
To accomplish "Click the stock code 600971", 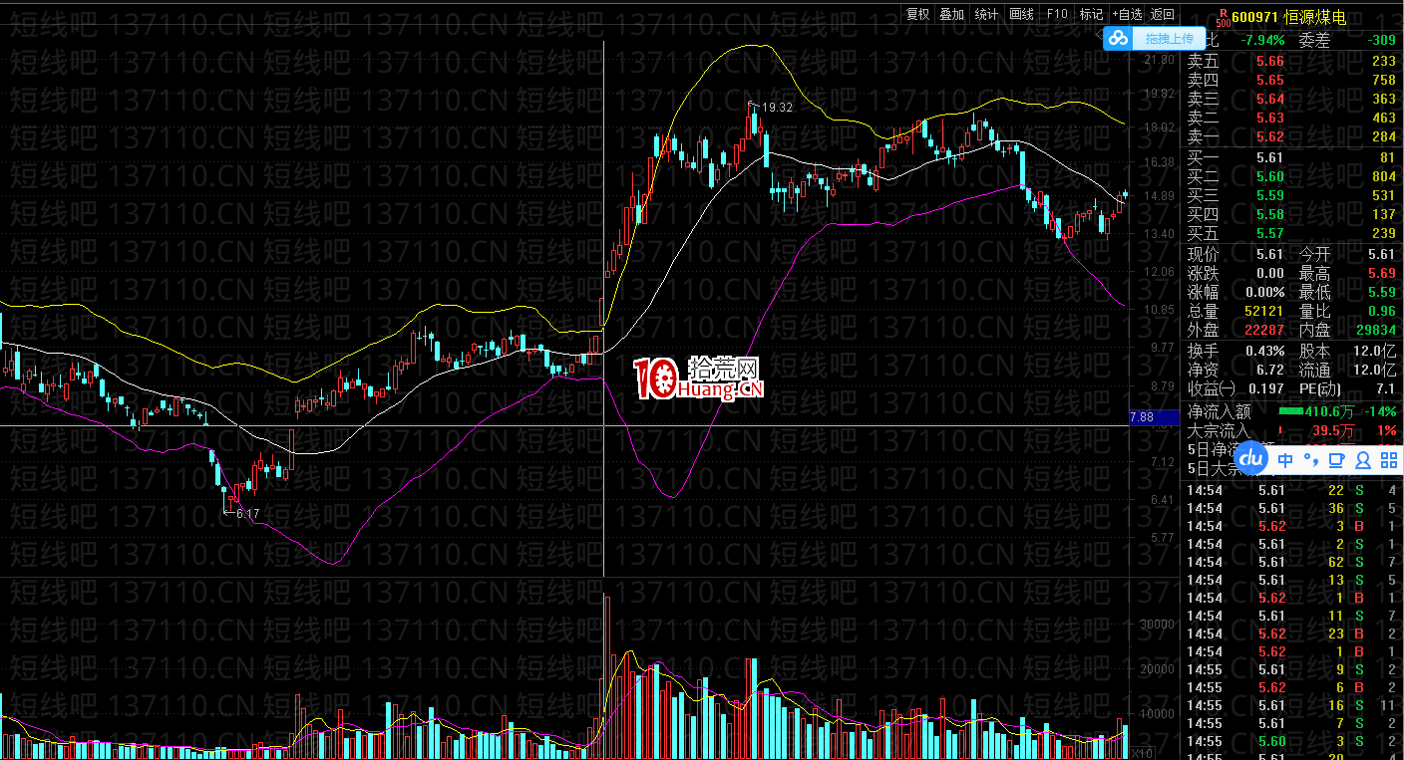I will coord(1254,17).
